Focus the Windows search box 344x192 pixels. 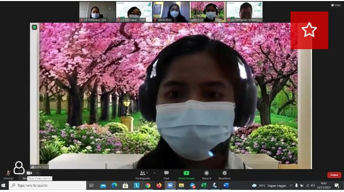(48, 186)
